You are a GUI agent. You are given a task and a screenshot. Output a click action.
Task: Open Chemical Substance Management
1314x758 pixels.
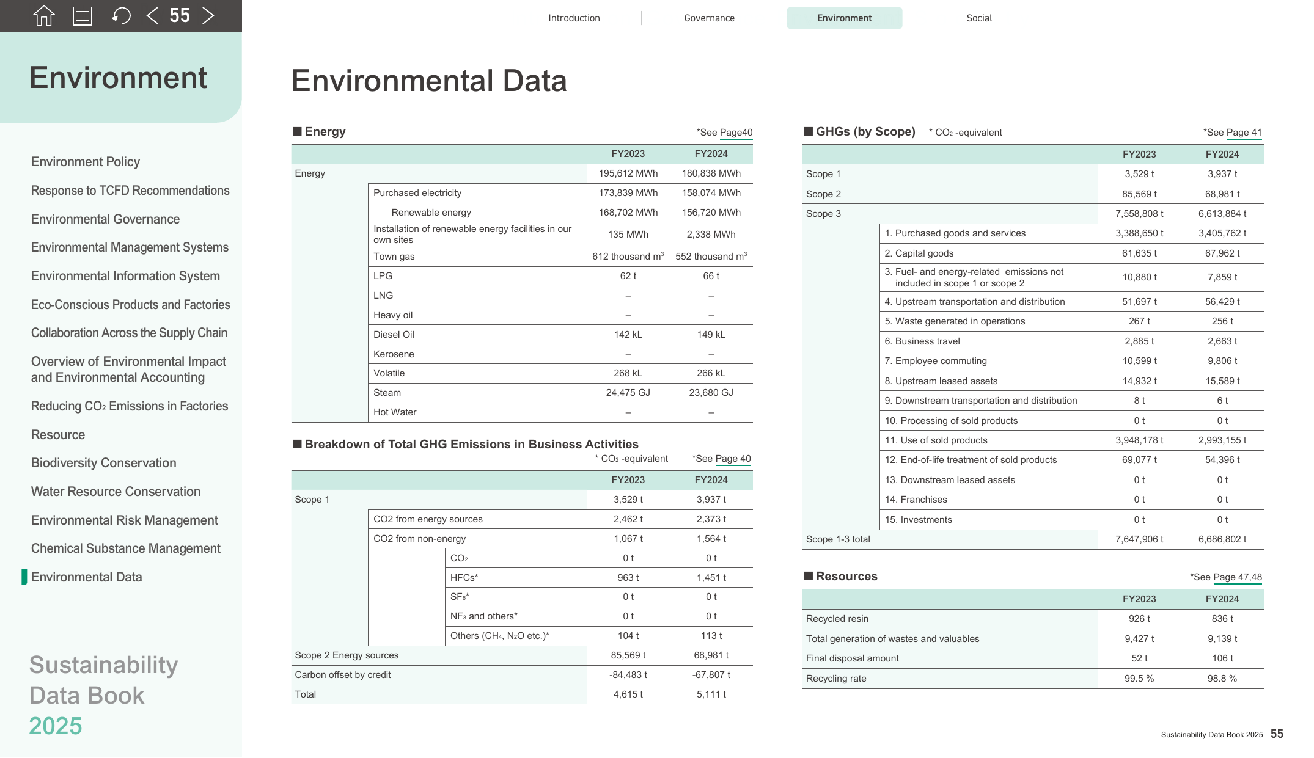click(126, 548)
